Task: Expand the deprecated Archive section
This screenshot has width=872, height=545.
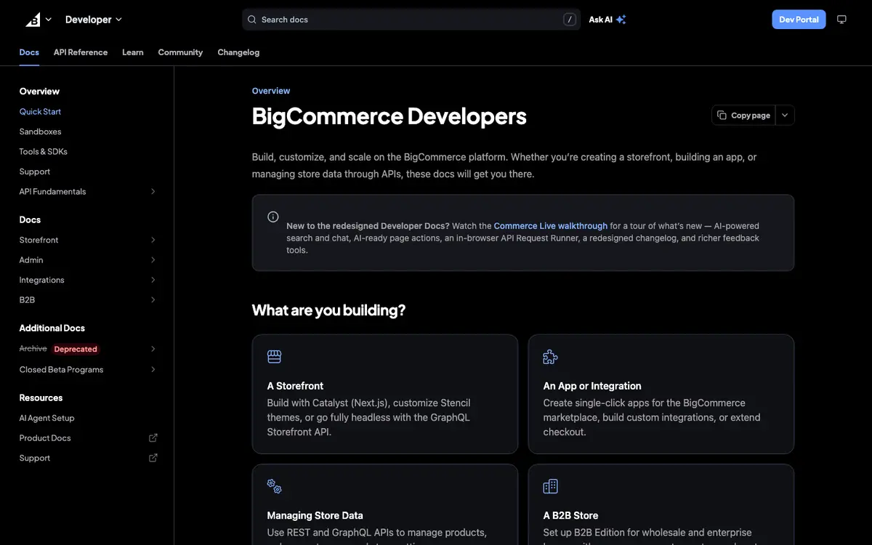Action: pyautogui.click(x=153, y=349)
